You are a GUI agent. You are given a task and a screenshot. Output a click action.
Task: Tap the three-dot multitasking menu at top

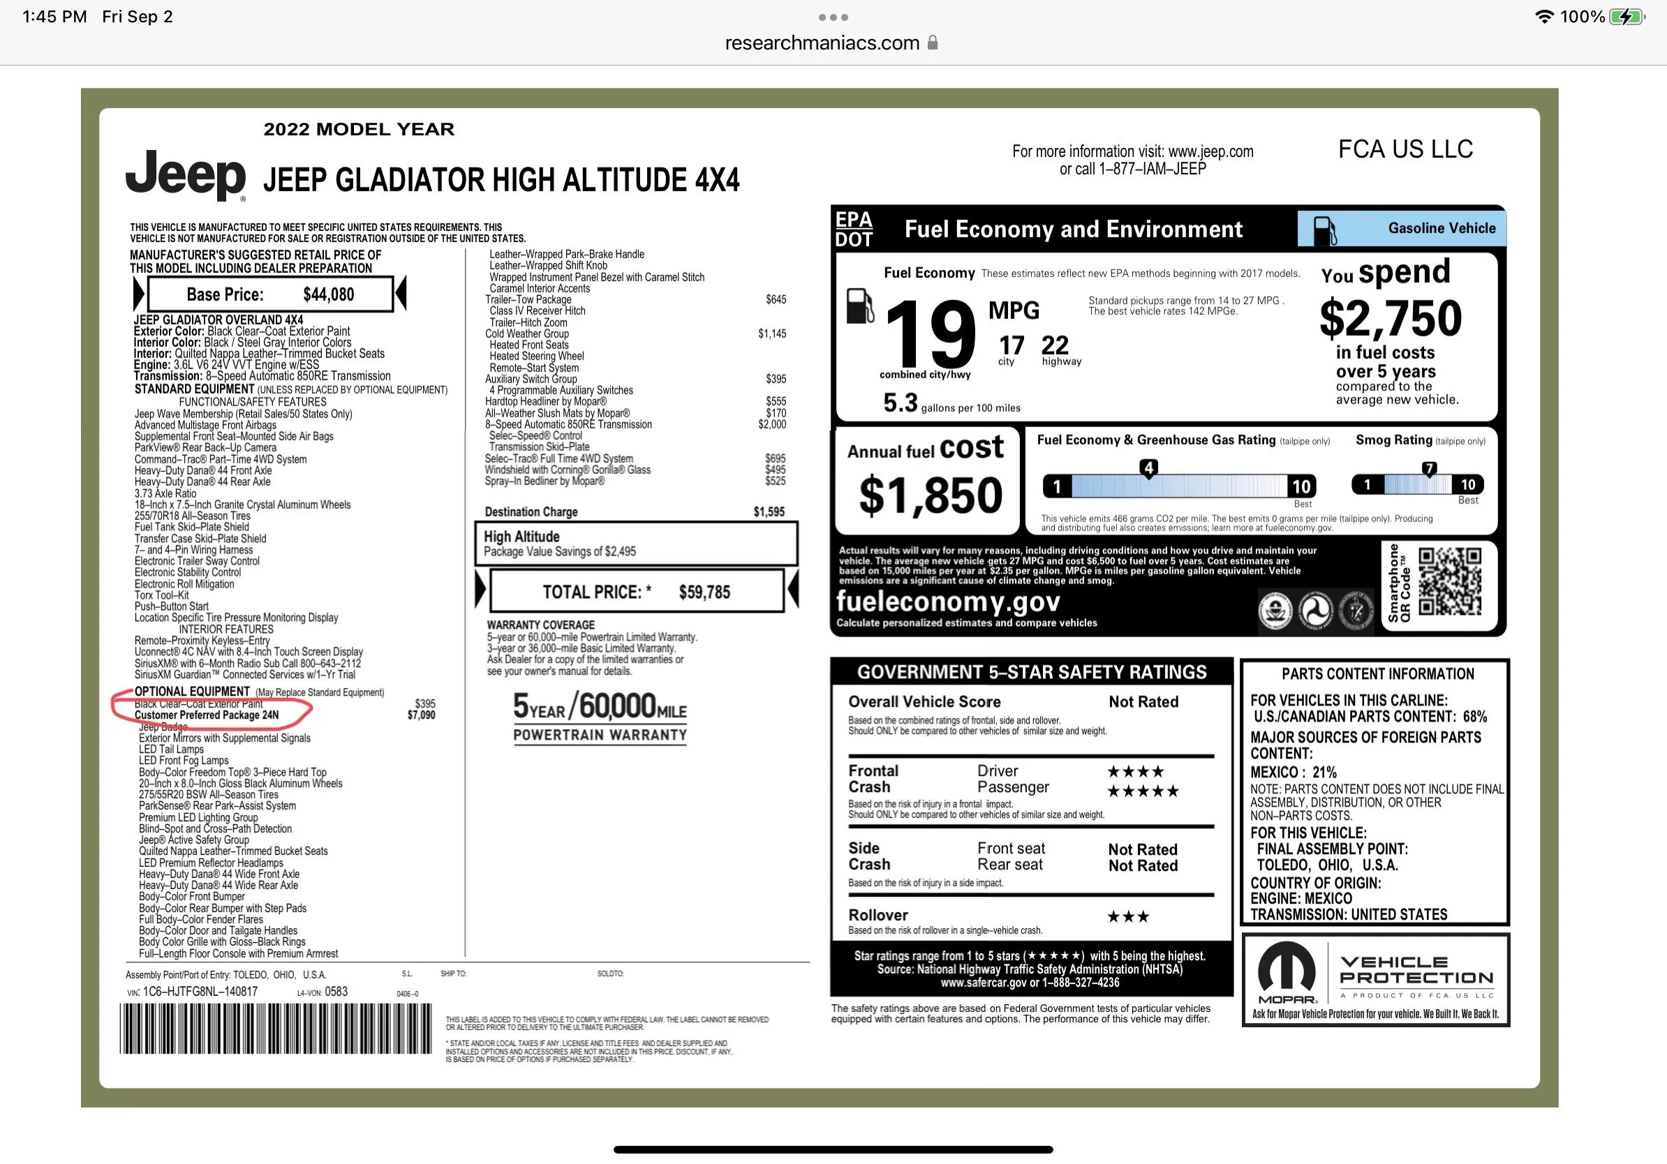coord(833,17)
